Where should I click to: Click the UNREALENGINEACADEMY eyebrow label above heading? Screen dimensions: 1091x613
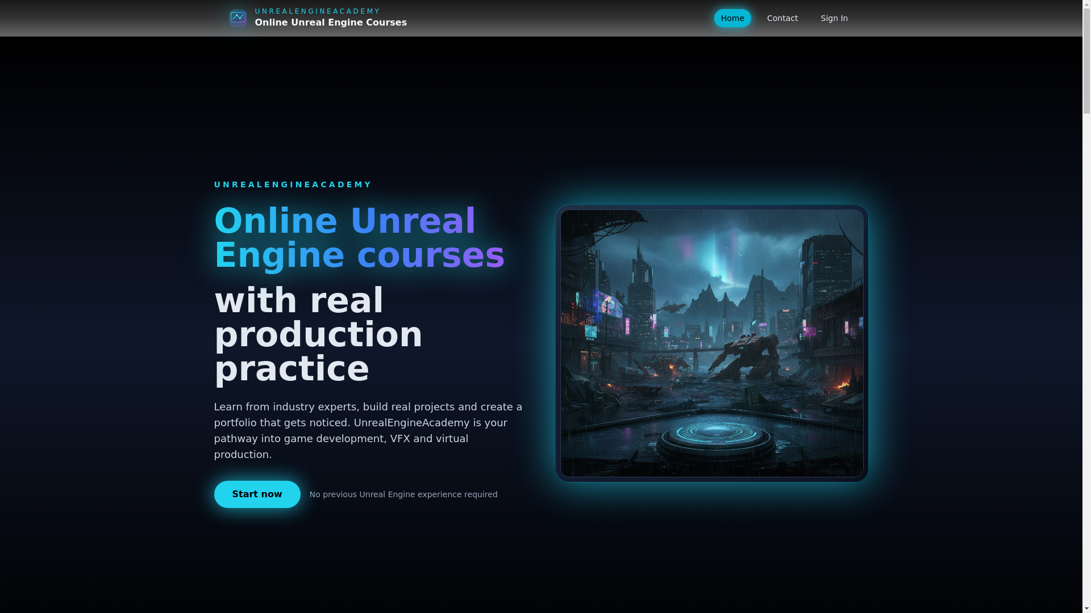point(293,184)
